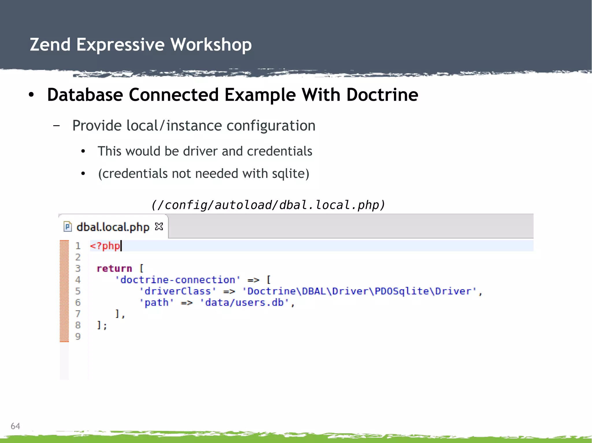The image size is (592, 443).
Task: Click the 'driverClass' key string
Action: [177, 291]
